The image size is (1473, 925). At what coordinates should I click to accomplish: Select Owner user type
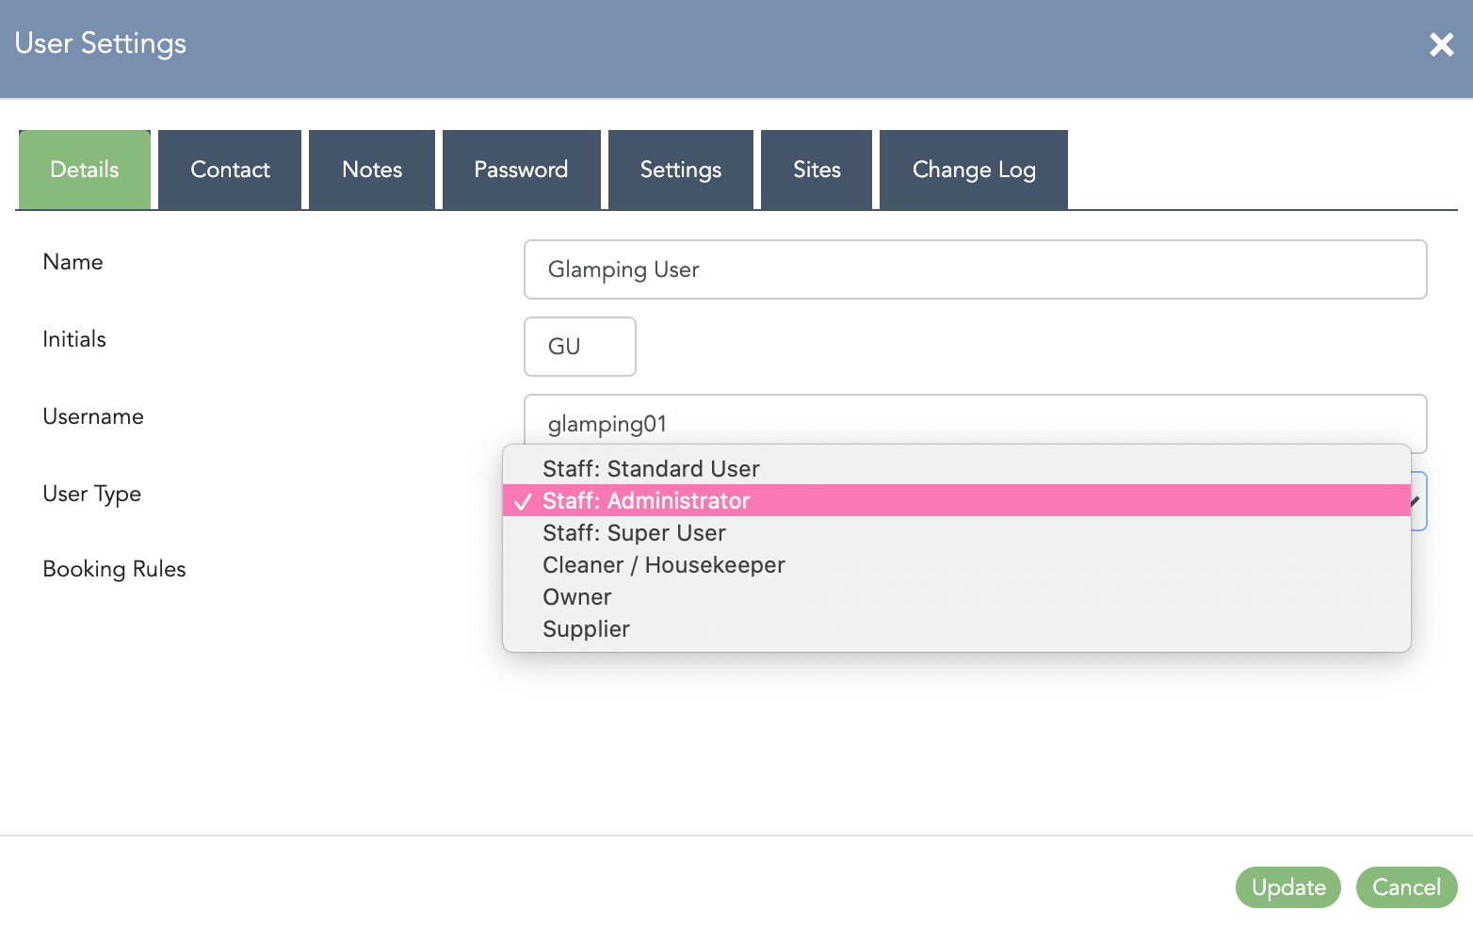[957, 596]
